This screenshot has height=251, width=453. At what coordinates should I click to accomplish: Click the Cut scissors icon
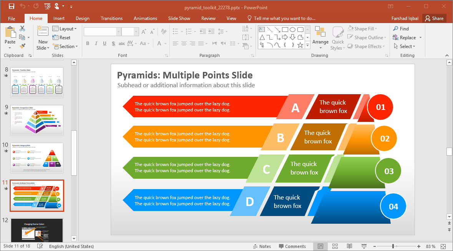tap(22, 28)
